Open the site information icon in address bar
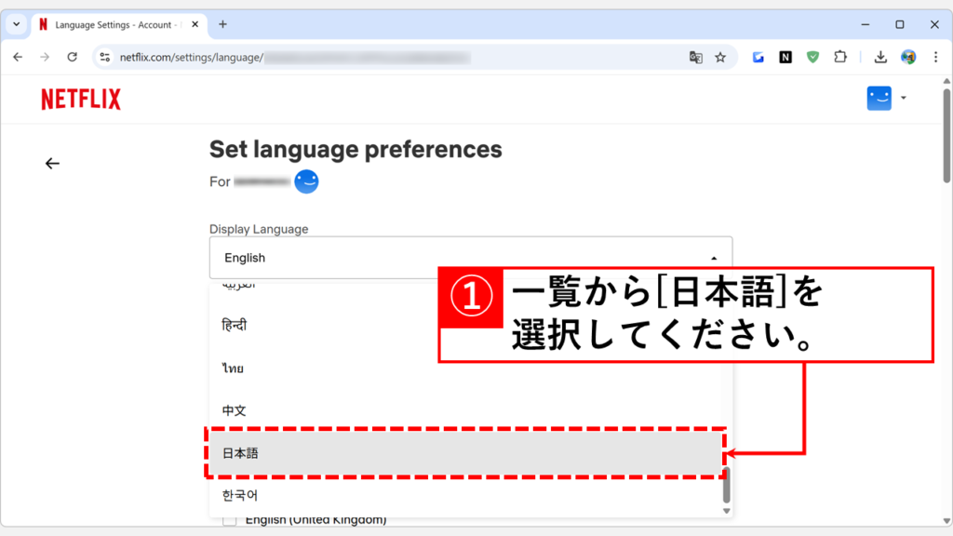953x536 pixels. pos(105,57)
